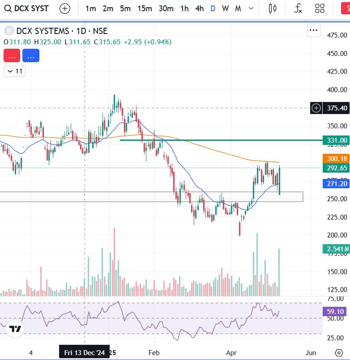
Task: Click the high value H325.00
Action: 47,42
